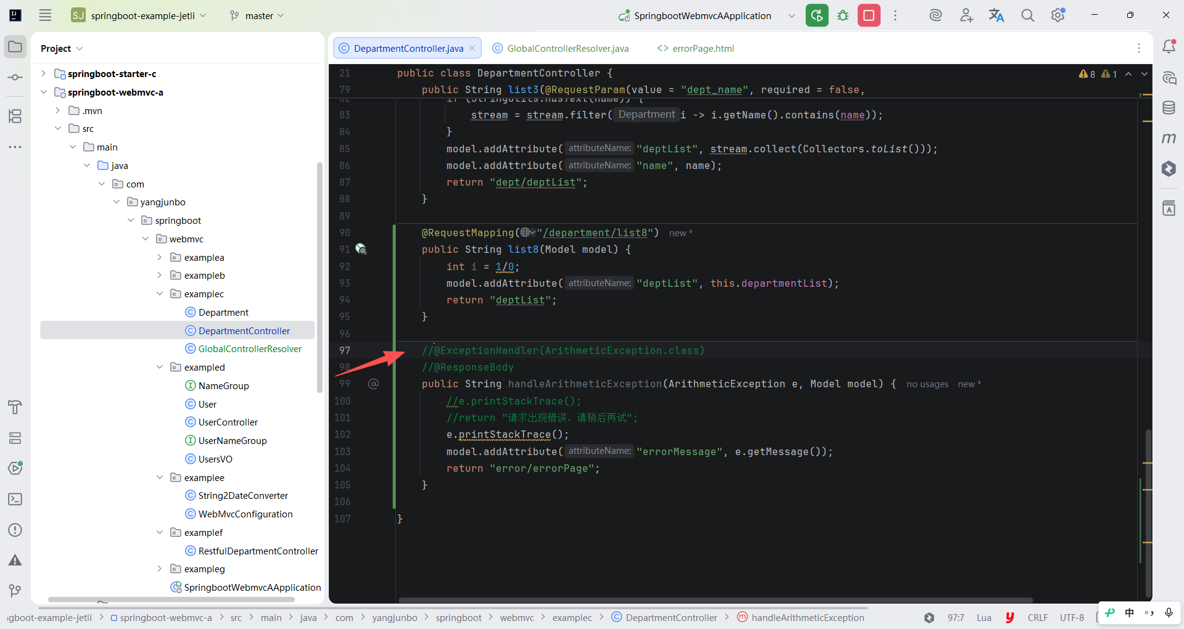Rerun SpringbootWebmvcAApplication with green button
1184x629 pixels.
pyautogui.click(x=816, y=15)
